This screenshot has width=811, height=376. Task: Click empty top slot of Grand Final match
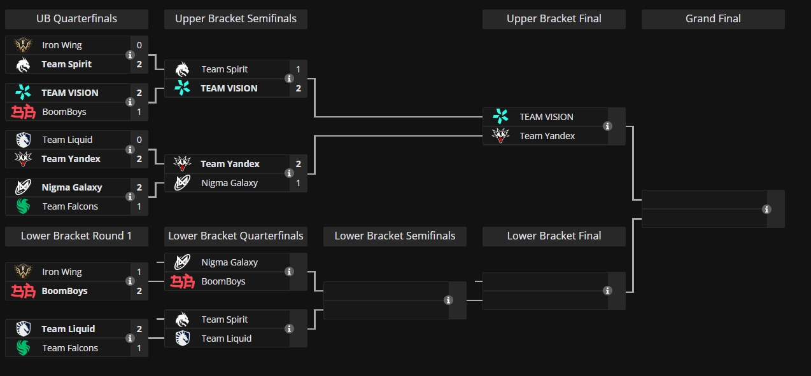click(704, 199)
